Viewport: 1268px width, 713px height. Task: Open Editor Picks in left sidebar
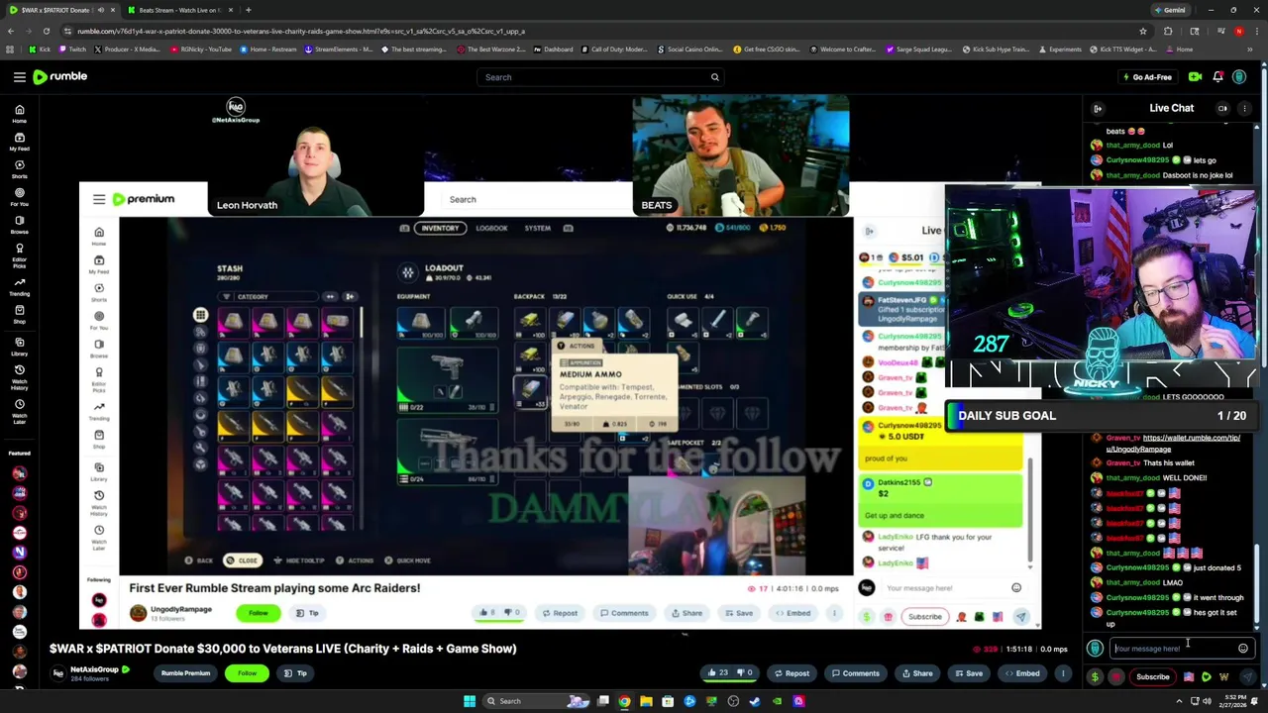tap(19, 255)
